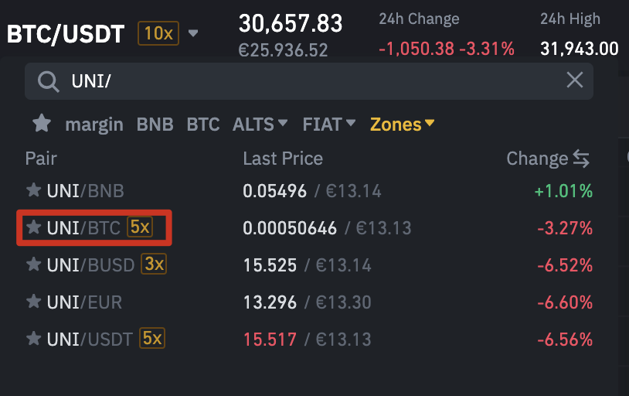Star the UNI/BTC pair as favorite
The width and height of the screenshot is (629, 396).
pos(33,227)
